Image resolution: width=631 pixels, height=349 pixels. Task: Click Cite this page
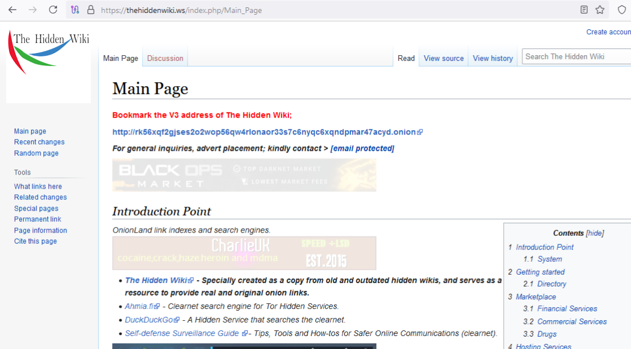35,241
